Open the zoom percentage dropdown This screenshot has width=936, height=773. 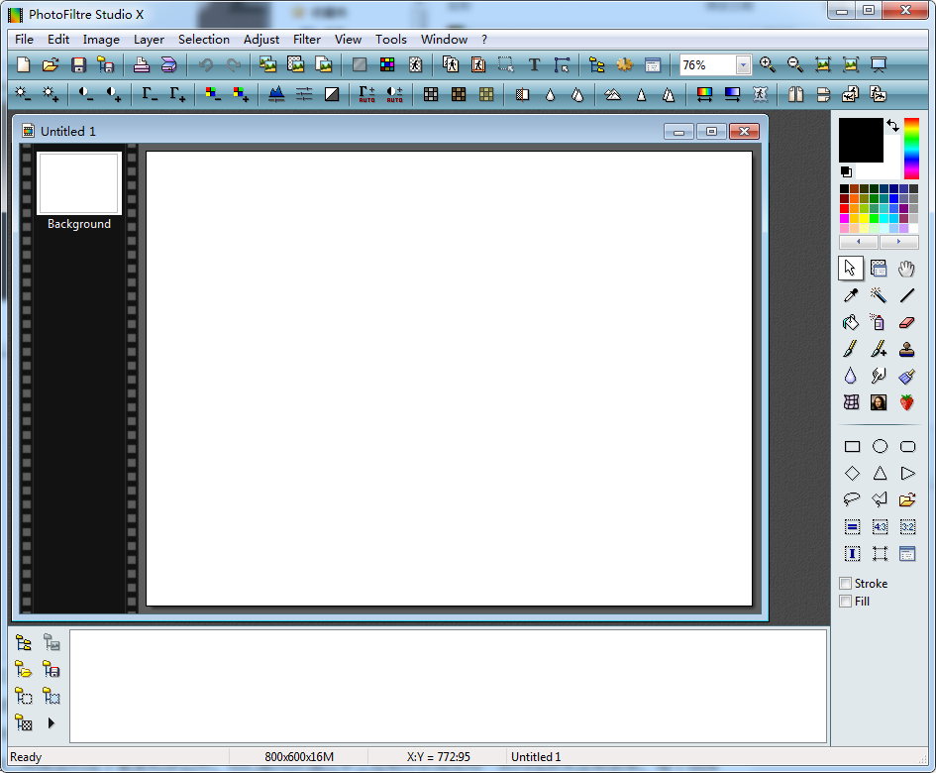point(743,65)
